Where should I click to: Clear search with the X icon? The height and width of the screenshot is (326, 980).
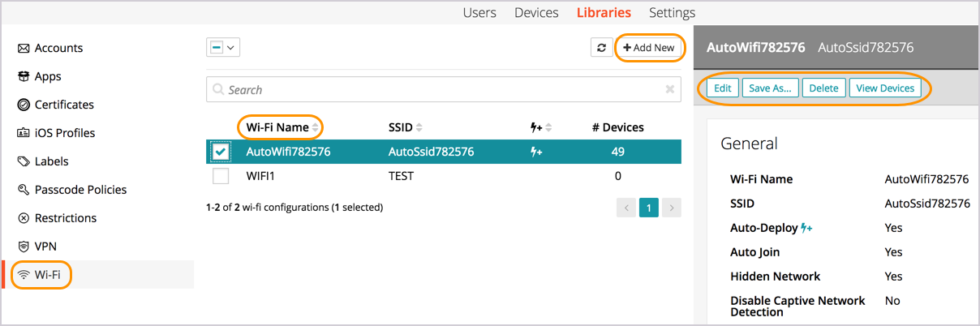669,90
